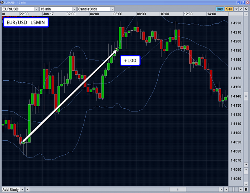Screen dimensions: 250x193
Task: Click the 1.4190 price axis label
Action: (236, 50)
